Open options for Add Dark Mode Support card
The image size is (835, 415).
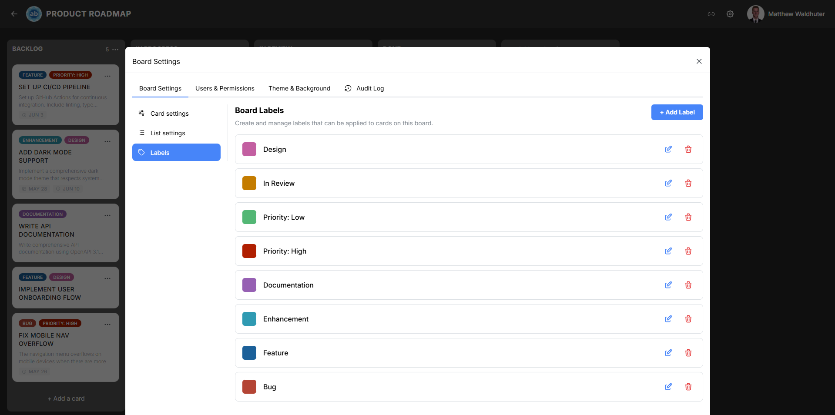click(107, 141)
